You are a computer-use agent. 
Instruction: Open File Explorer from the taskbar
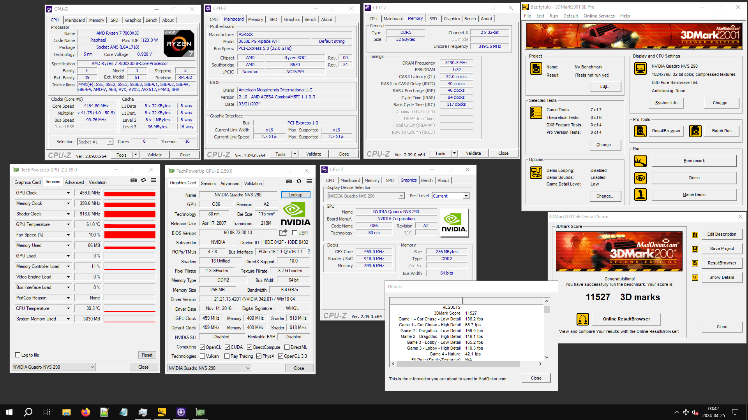pos(66,412)
